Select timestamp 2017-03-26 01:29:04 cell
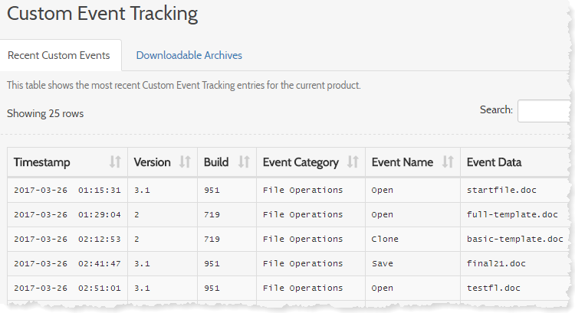This screenshot has width=575, height=313. point(67,214)
